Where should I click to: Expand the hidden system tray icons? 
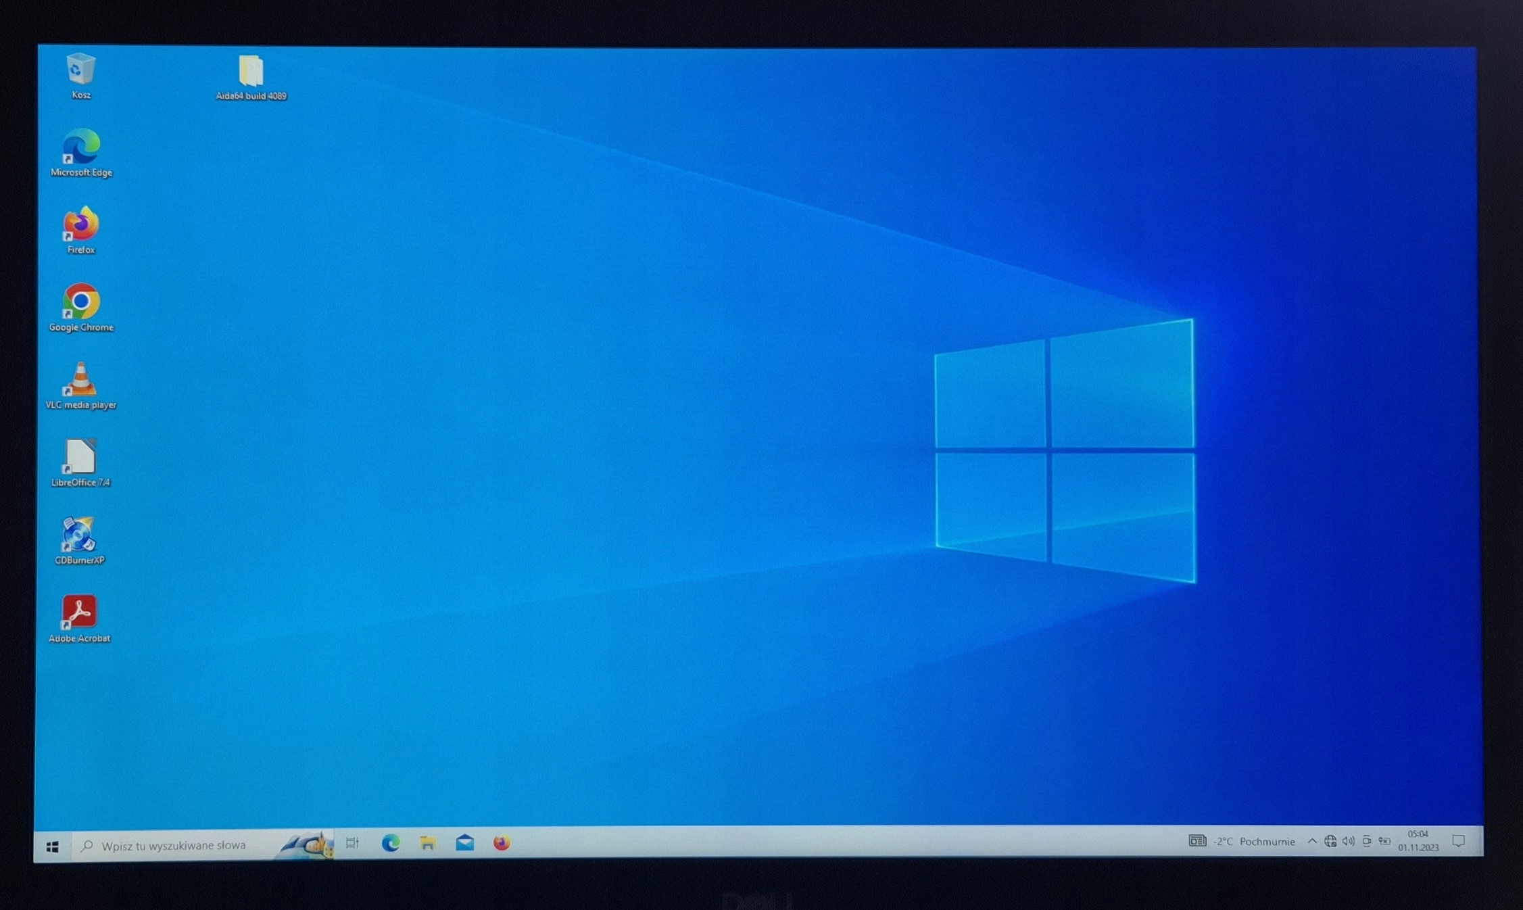(x=1312, y=841)
